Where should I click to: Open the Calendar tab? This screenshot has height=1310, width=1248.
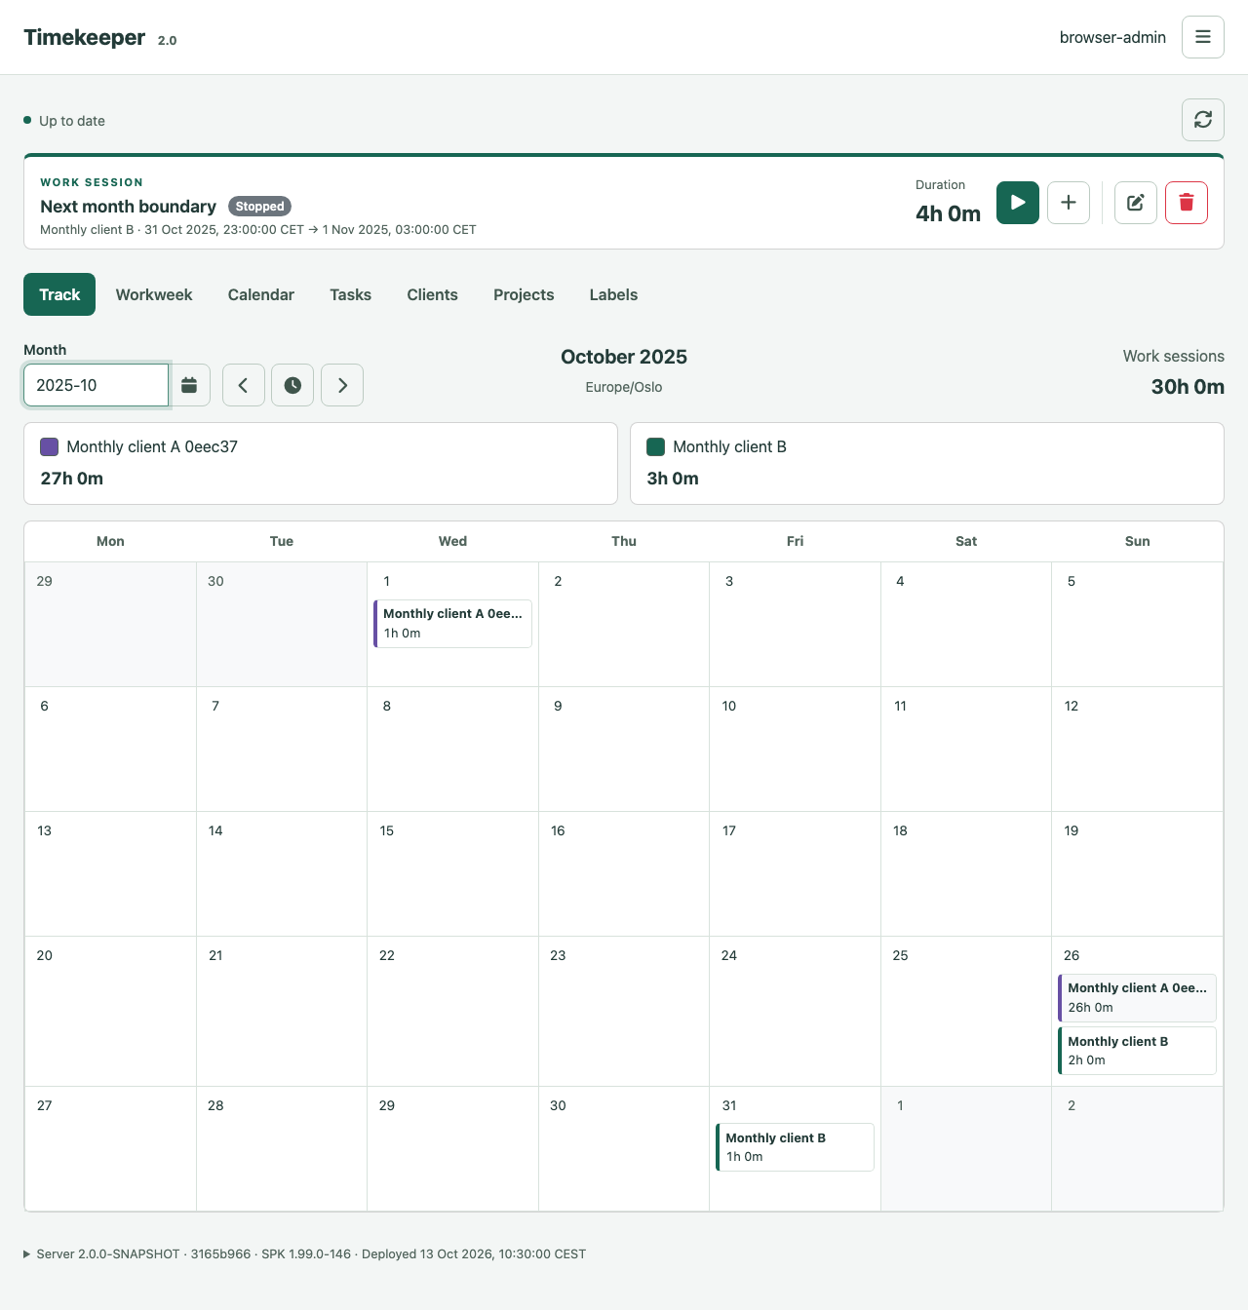pyautogui.click(x=261, y=294)
